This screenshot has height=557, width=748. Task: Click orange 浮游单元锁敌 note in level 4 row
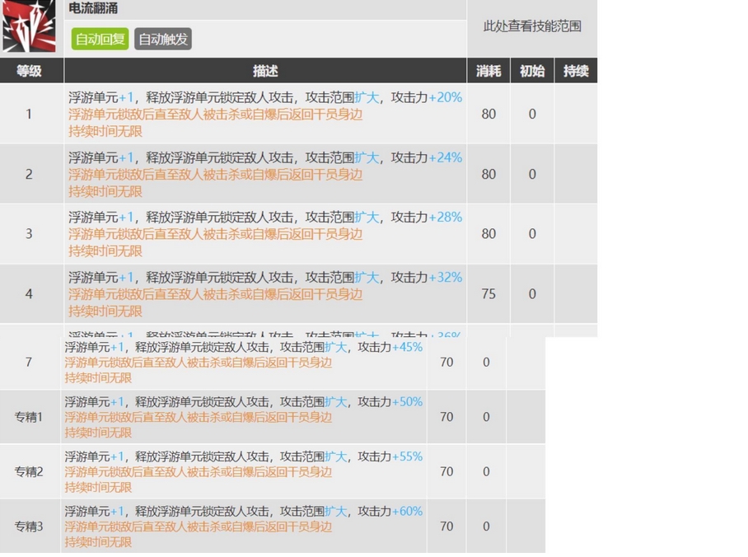click(x=216, y=294)
